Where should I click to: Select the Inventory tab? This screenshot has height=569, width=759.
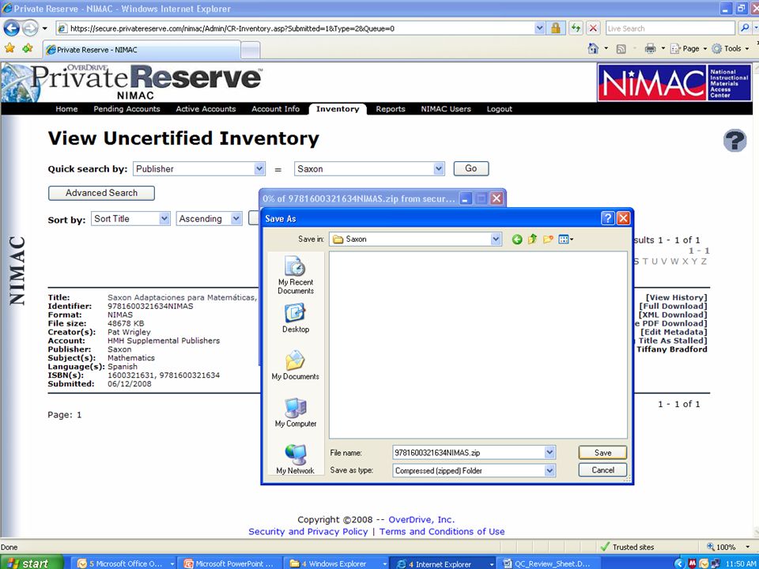point(338,109)
